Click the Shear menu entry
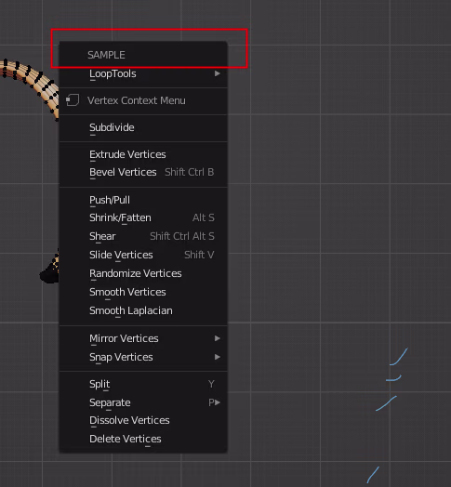The image size is (451, 487). (x=143, y=236)
